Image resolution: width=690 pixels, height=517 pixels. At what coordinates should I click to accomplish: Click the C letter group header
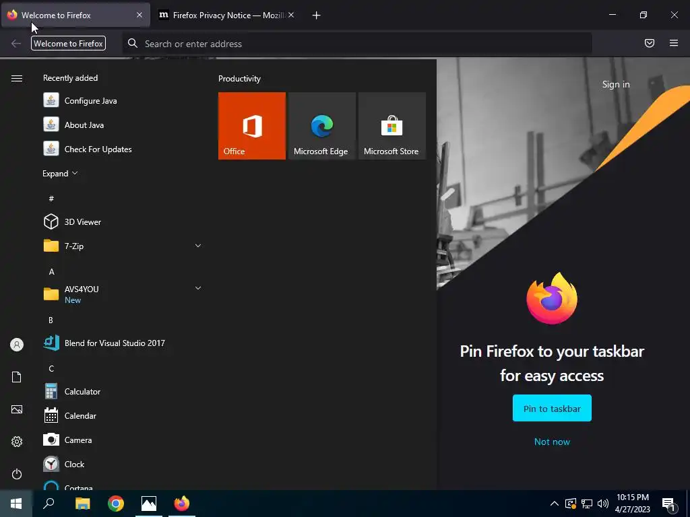tap(51, 368)
